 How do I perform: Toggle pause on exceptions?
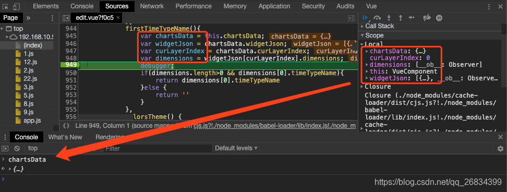click(x=439, y=18)
